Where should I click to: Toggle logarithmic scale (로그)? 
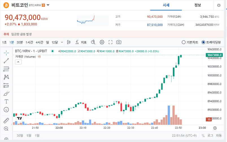[210, 136]
